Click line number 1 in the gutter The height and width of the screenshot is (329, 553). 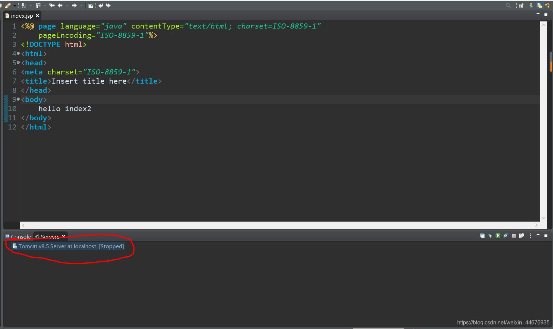(14, 26)
